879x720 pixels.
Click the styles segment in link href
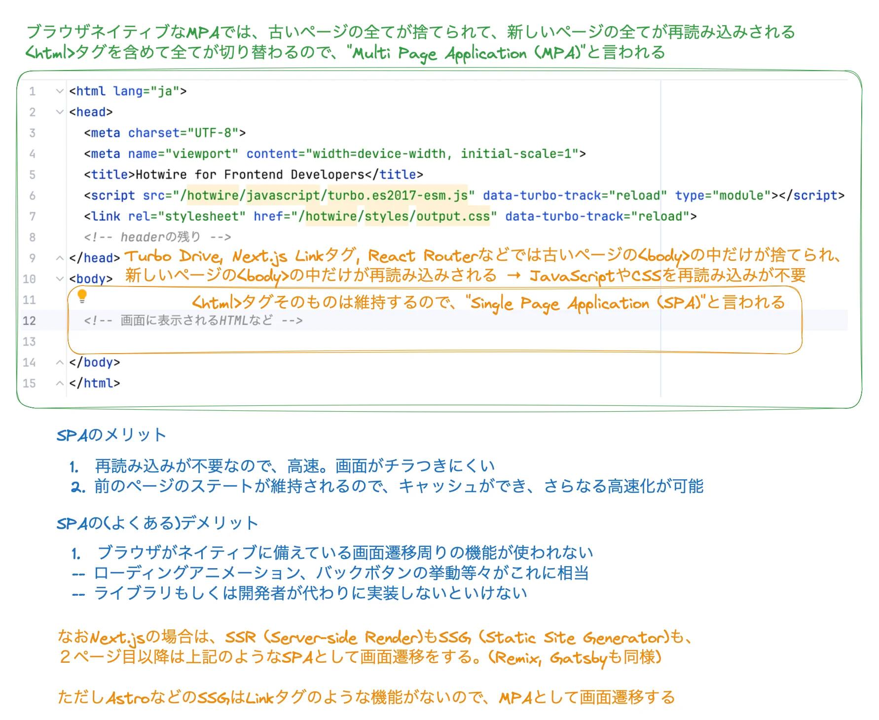(x=386, y=216)
